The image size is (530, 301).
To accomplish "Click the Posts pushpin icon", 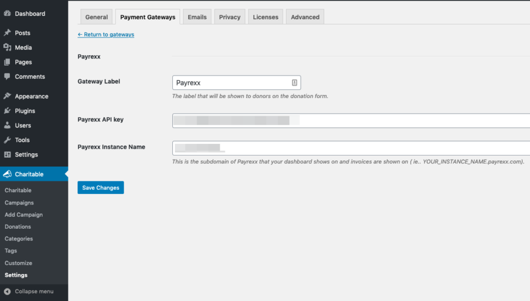I will (7, 33).
